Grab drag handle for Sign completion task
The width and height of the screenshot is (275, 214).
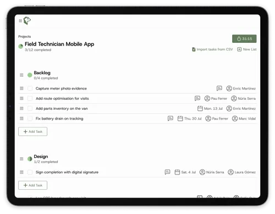click(x=21, y=172)
